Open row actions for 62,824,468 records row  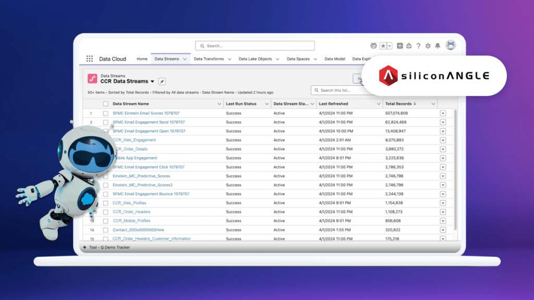[443, 122]
